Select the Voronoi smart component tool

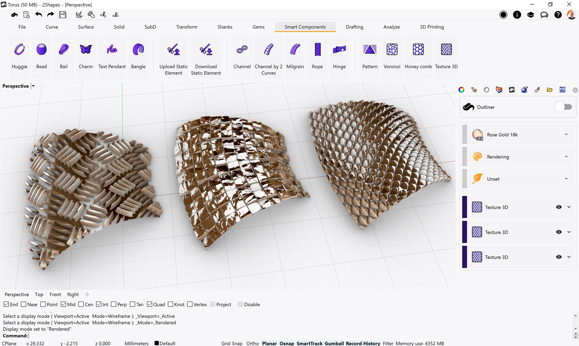[x=392, y=50]
